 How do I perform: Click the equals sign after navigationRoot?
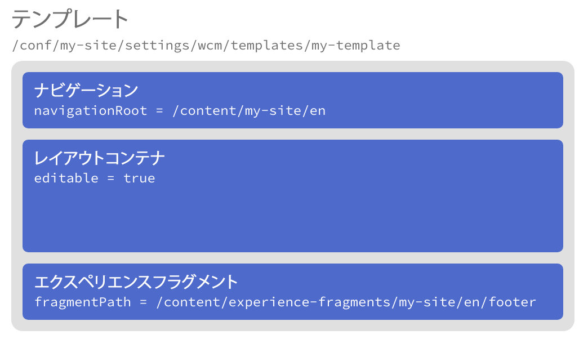159,111
